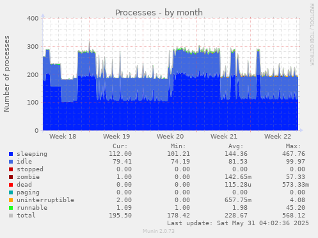Image resolution: width=318 pixels, height=238 pixels.
Task: Click sleeping minimum value 101.21
Action: 179,154
